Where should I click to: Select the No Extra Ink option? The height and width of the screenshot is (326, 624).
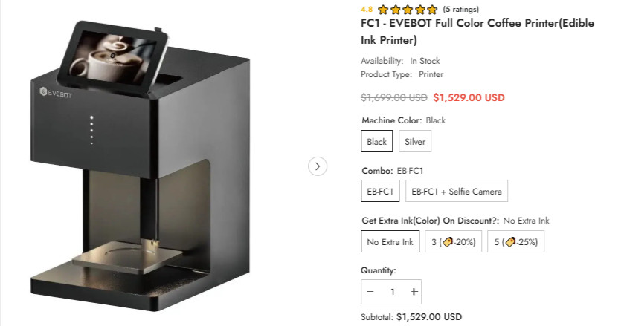pos(390,241)
